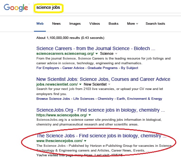The width and height of the screenshot is (181, 161).
Task: Switch to the Videos tab
Action: [94, 24]
